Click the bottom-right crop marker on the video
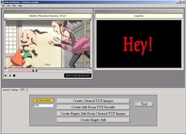186x134 pixels. coord(91,68)
